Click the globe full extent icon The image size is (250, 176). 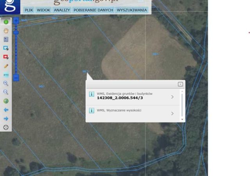pyautogui.click(x=6, y=101)
